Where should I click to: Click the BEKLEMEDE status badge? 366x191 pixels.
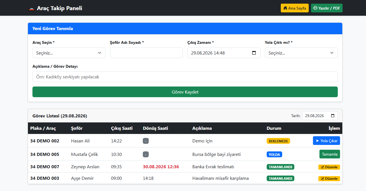click(278, 141)
